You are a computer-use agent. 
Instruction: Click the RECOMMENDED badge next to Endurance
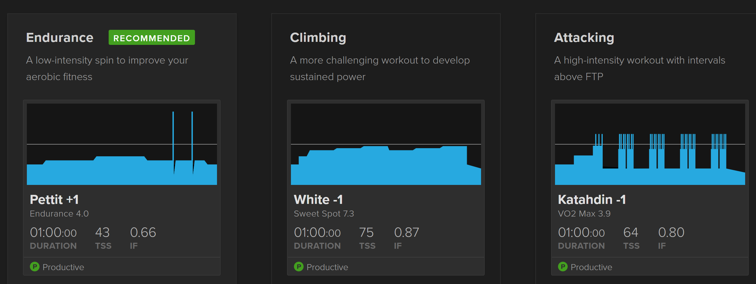click(152, 38)
